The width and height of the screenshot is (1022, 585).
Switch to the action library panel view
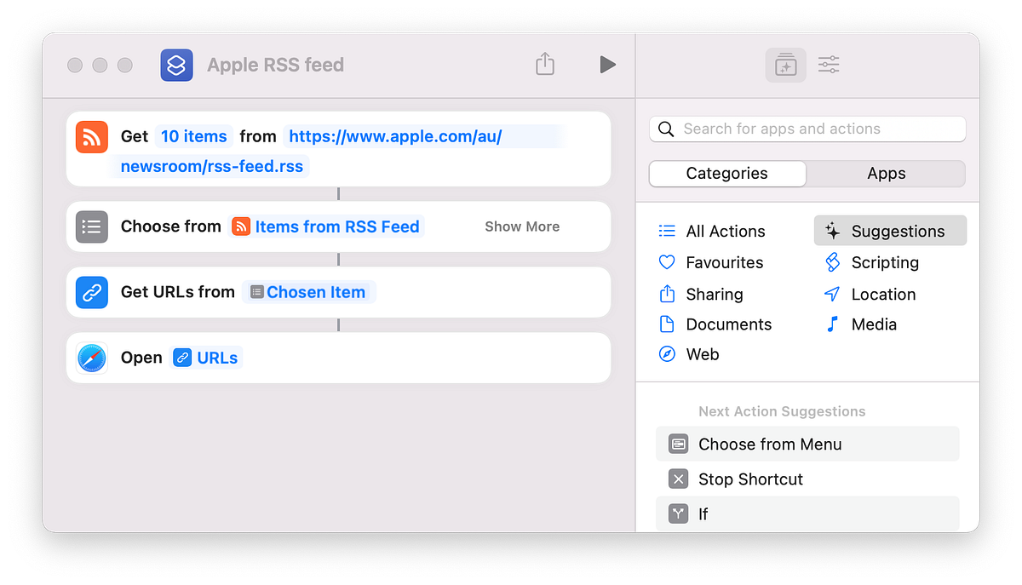point(785,65)
